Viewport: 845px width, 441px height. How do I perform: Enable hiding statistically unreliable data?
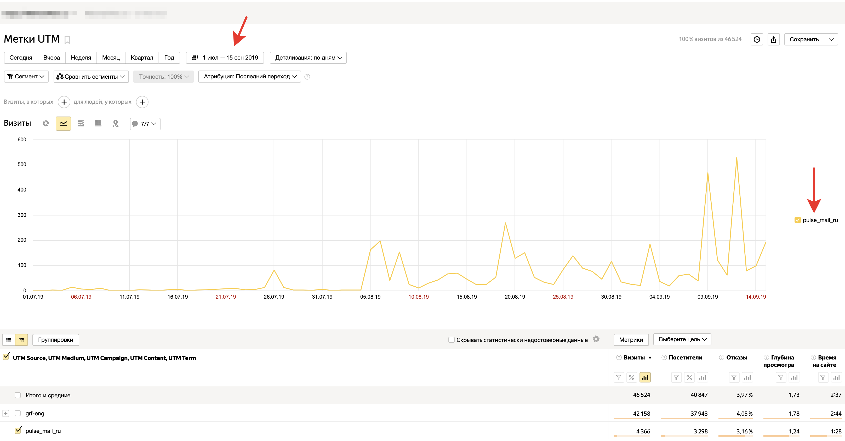tap(451, 340)
